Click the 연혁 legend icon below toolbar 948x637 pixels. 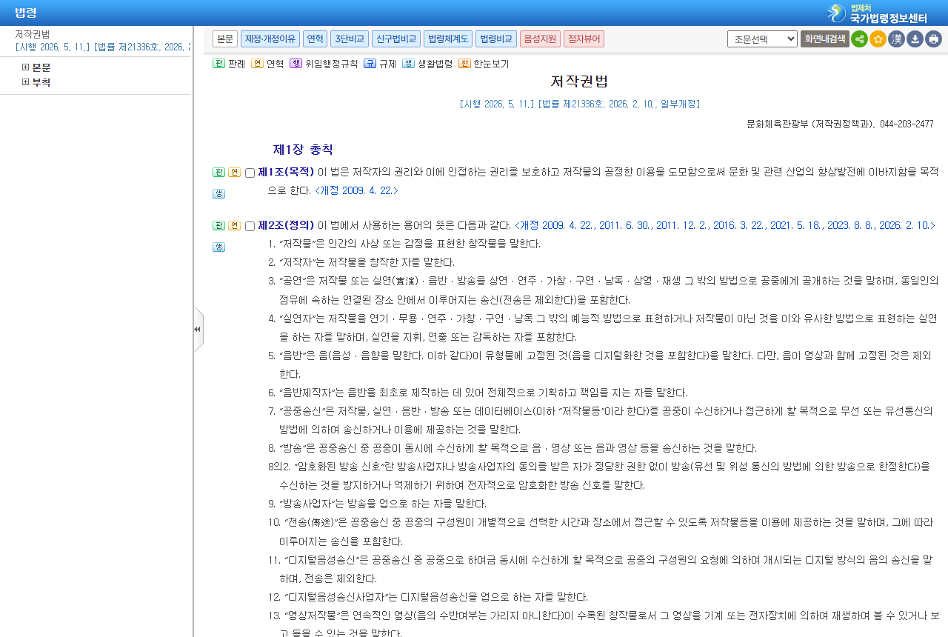(257, 64)
